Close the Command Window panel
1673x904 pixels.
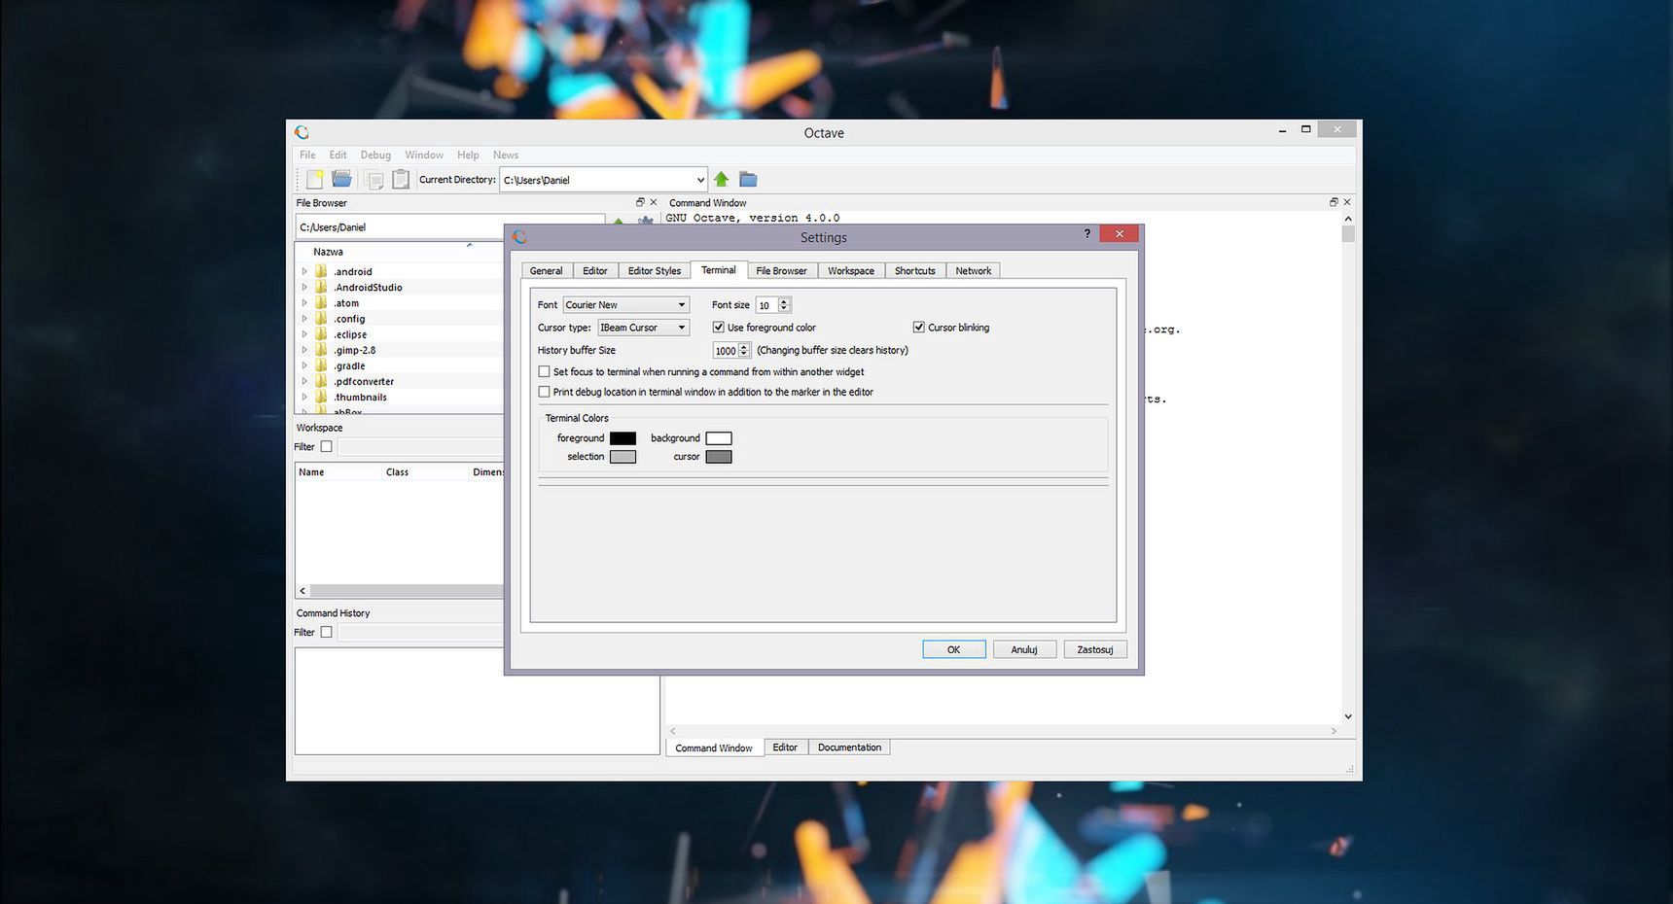pyautogui.click(x=1347, y=202)
